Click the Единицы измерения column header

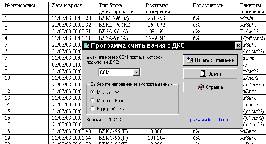pyautogui.click(x=252, y=9)
